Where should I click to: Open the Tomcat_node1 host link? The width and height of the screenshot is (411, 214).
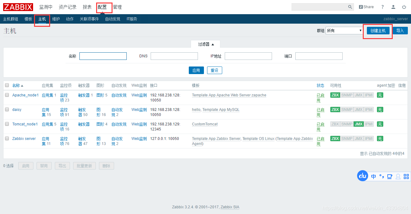pyautogui.click(x=25, y=124)
